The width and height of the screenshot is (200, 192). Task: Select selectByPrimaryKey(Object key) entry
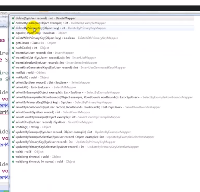tap(103, 102)
